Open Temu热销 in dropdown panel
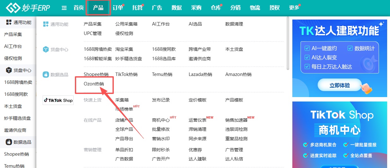Image resolution: width=390 pixels, height=168 pixels. coord(162,74)
